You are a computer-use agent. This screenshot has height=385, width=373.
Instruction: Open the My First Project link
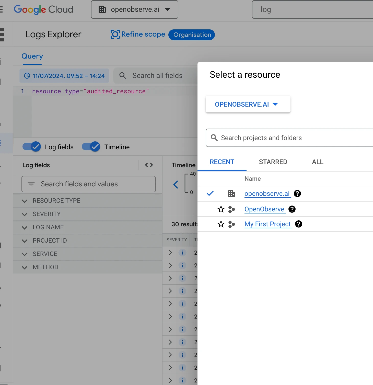[x=268, y=224]
